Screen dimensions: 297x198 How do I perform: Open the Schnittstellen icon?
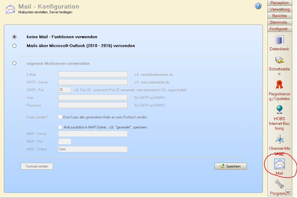click(279, 60)
